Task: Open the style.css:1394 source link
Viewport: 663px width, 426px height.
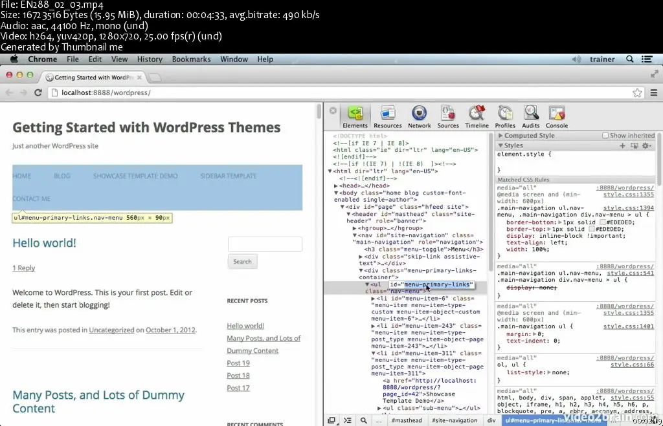Action: (628, 208)
